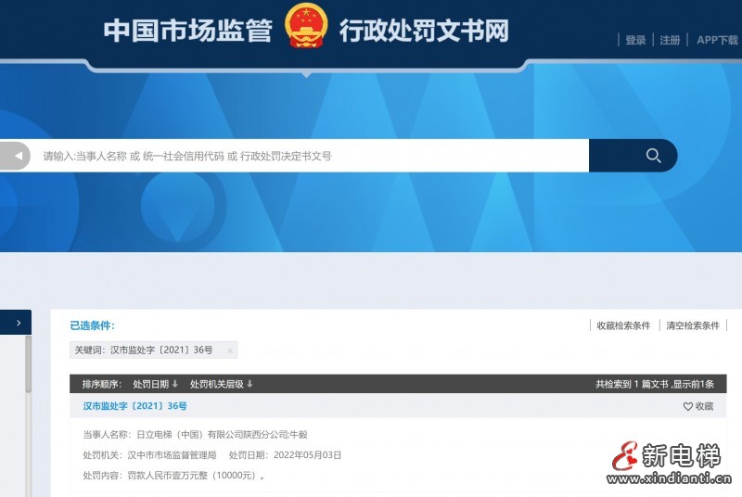
Task: Open the APP下载 link
Action: pos(717,40)
